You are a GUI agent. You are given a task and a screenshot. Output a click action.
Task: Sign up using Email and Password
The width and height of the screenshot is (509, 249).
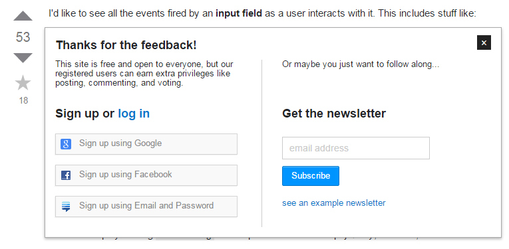tap(146, 207)
